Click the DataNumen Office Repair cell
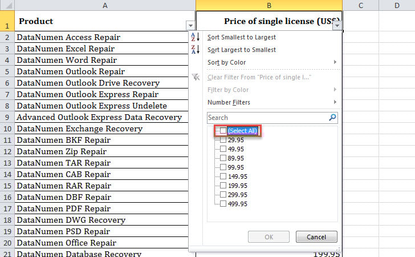This screenshot has height=257, width=415. coord(101,243)
